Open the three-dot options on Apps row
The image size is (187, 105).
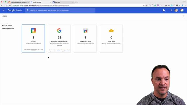183,16
